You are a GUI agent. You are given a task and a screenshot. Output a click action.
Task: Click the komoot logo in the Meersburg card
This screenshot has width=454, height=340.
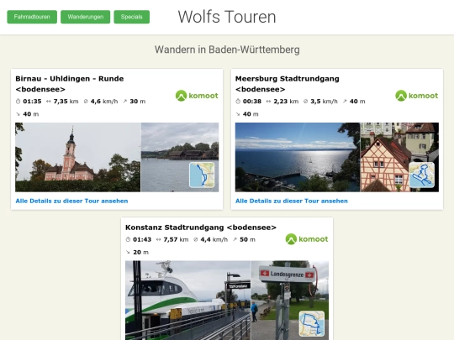pos(417,96)
